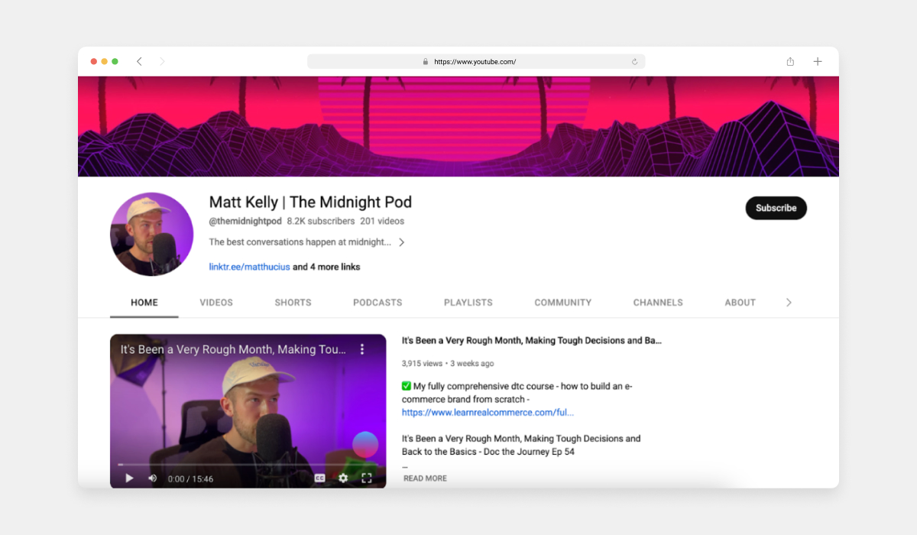Click the browser address bar
Viewport: 917px width, 535px height.
pyautogui.click(x=475, y=61)
